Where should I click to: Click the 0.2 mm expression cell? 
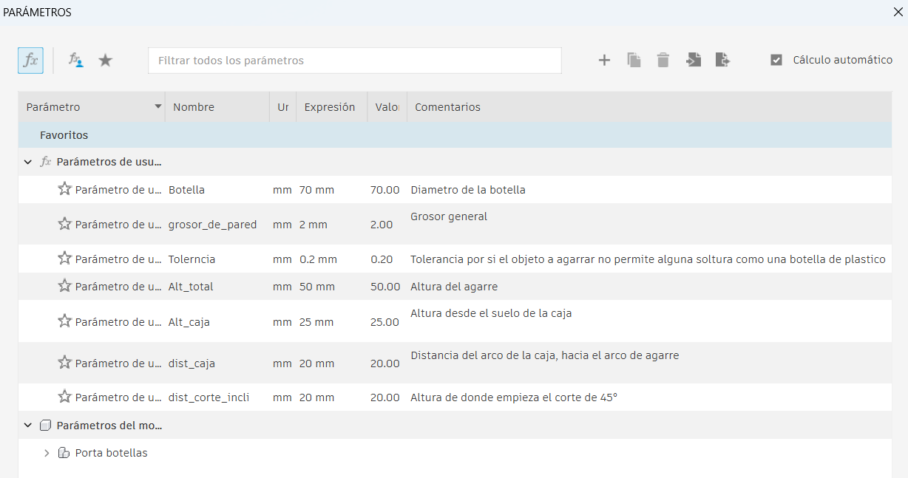318,259
